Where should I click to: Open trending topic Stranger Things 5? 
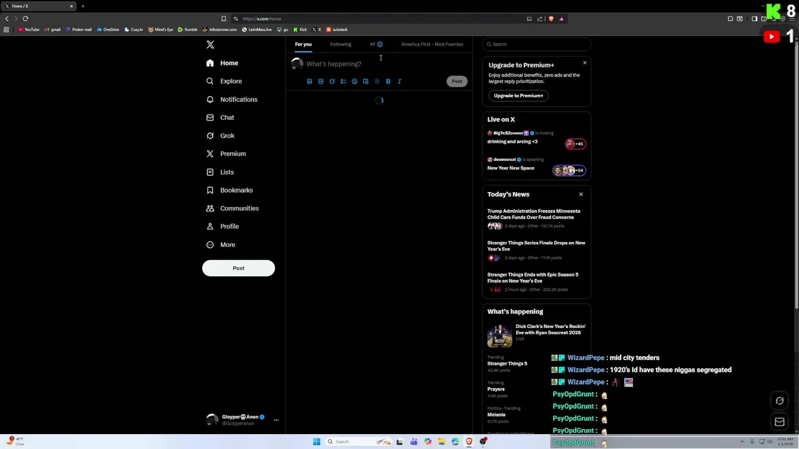click(507, 364)
